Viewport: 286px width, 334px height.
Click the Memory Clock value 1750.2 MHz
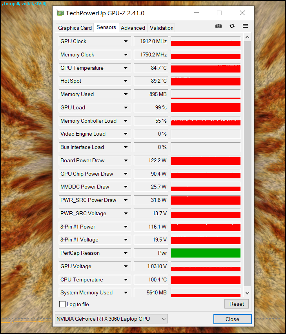click(x=151, y=55)
